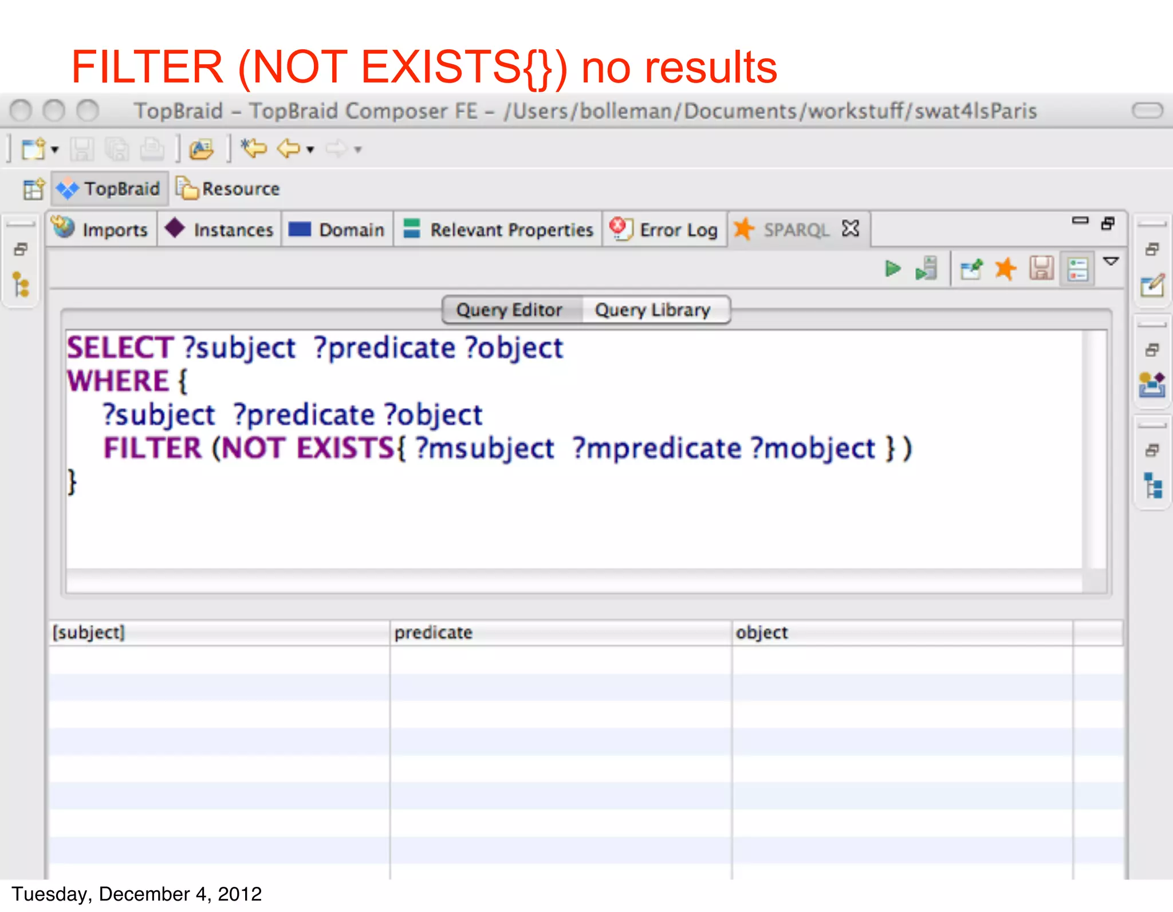Click the WHERE keyword in the query
The height and width of the screenshot is (912, 1173).
pos(119,381)
